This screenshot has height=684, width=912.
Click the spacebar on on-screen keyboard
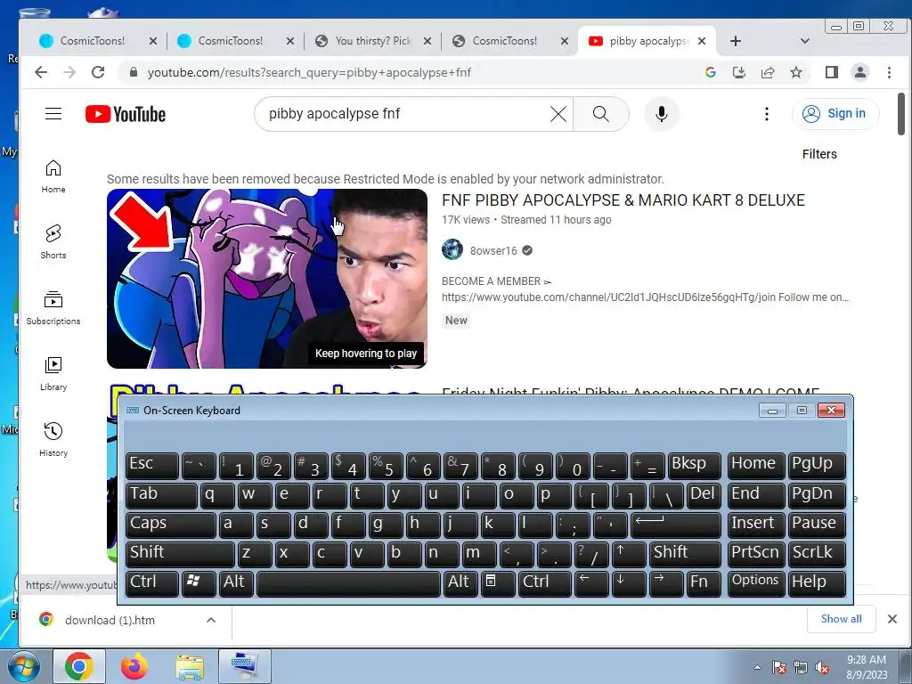coord(348,582)
